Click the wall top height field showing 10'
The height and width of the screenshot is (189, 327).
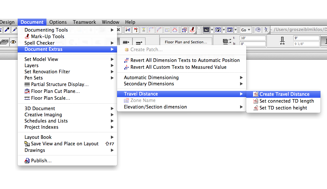(x=252, y=38)
